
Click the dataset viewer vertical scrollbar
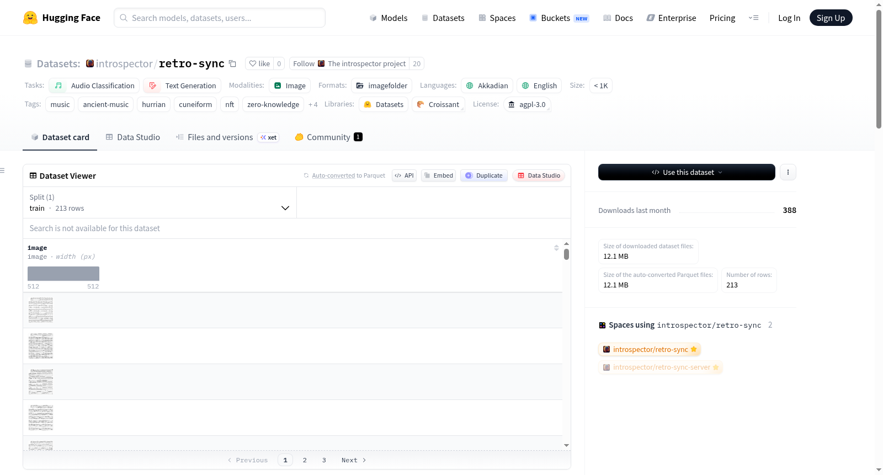(566, 254)
